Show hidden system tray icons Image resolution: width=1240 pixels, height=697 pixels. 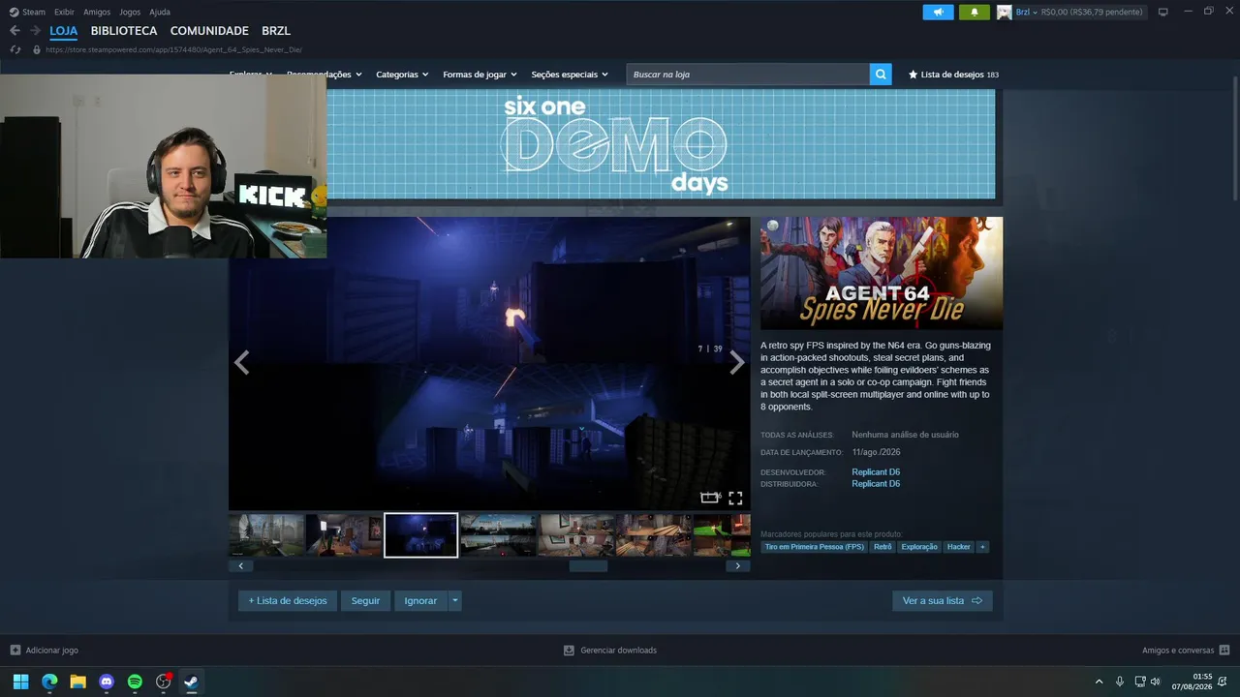tap(1099, 682)
